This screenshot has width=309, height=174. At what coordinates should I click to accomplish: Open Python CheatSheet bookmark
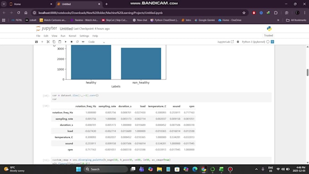(164, 20)
